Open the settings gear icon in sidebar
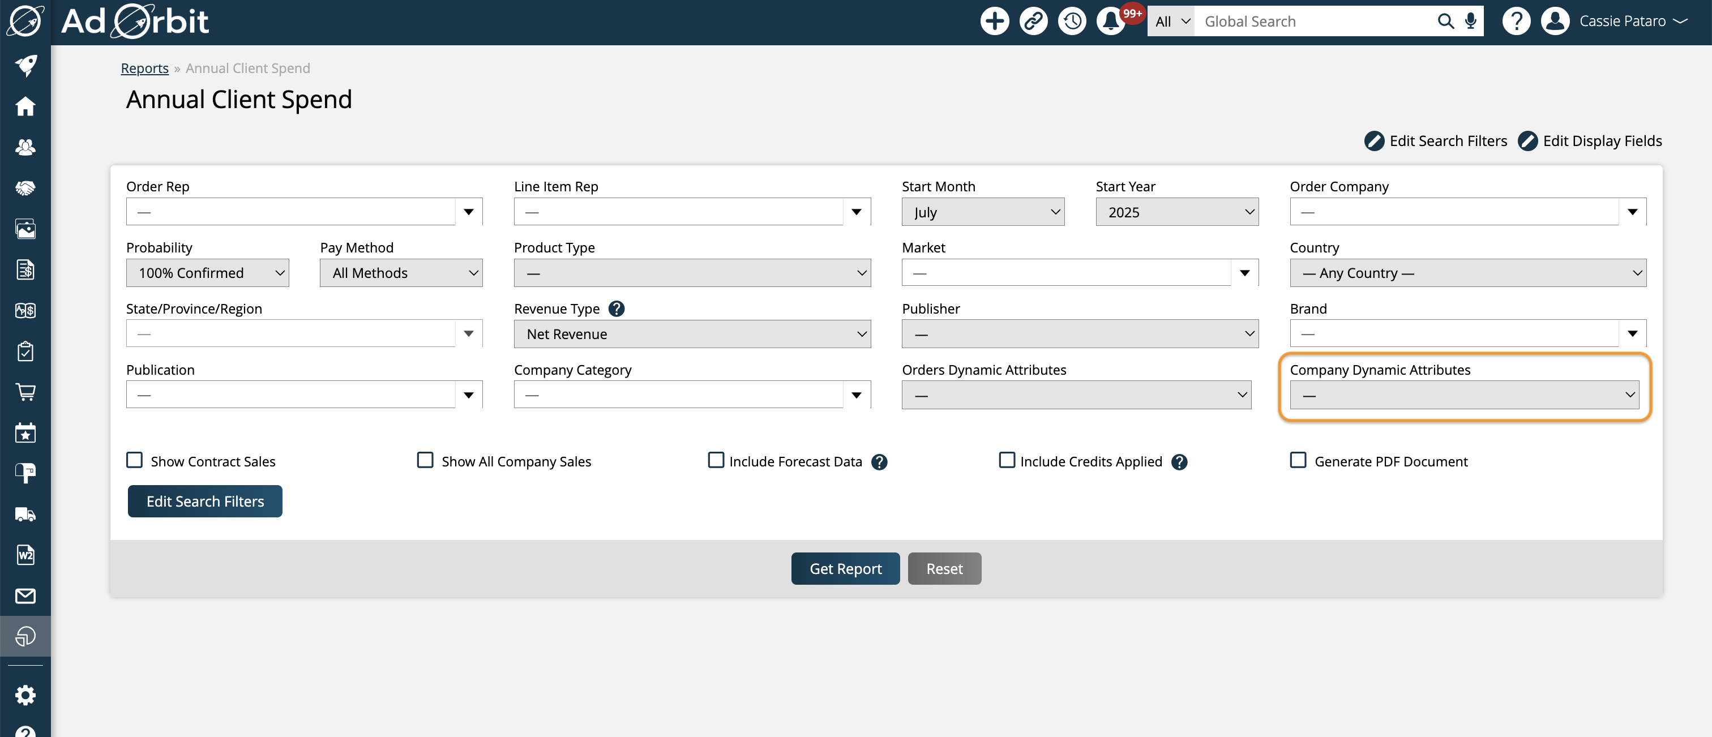The height and width of the screenshot is (737, 1712). pos(25,695)
